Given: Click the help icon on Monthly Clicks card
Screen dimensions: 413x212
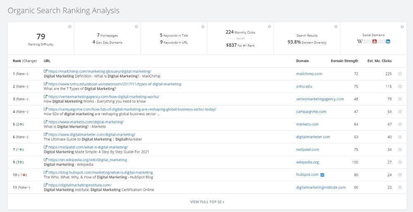Looking at the screenshot, I should (269, 27).
